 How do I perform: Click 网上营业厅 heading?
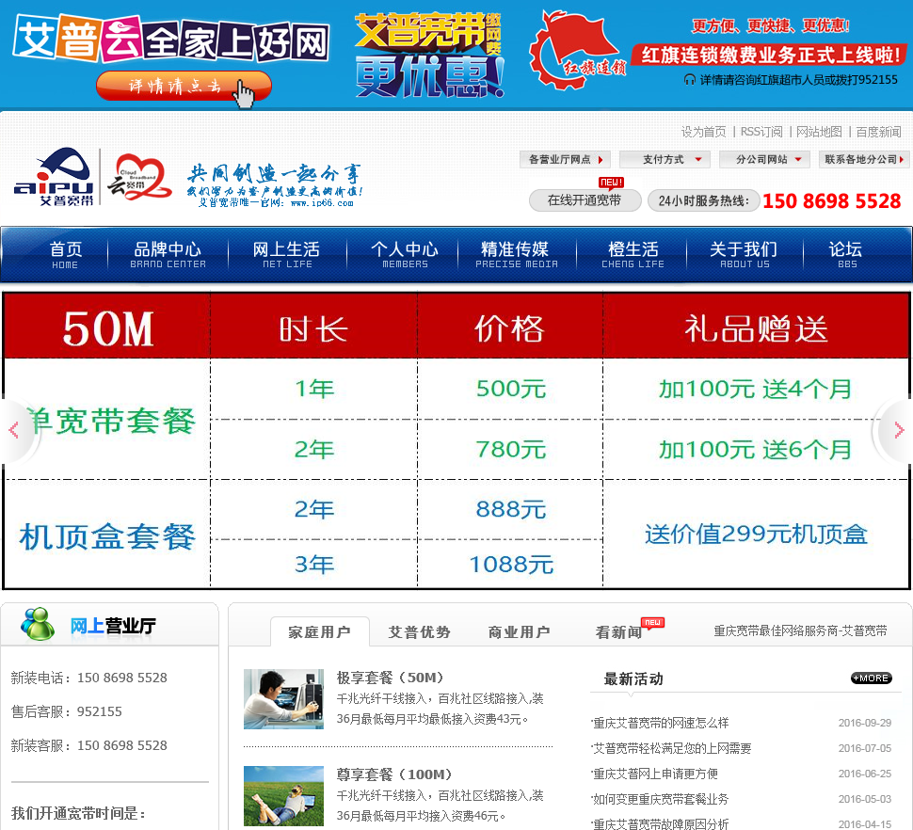[x=113, y=626]
